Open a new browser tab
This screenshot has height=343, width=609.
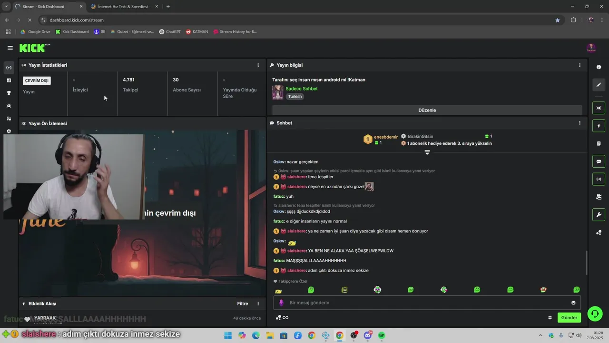point(168,7)
